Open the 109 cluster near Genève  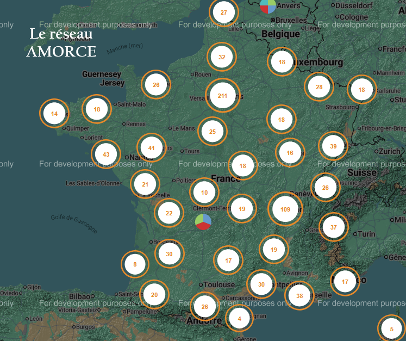pyautogui.click(x=285, y=209)
